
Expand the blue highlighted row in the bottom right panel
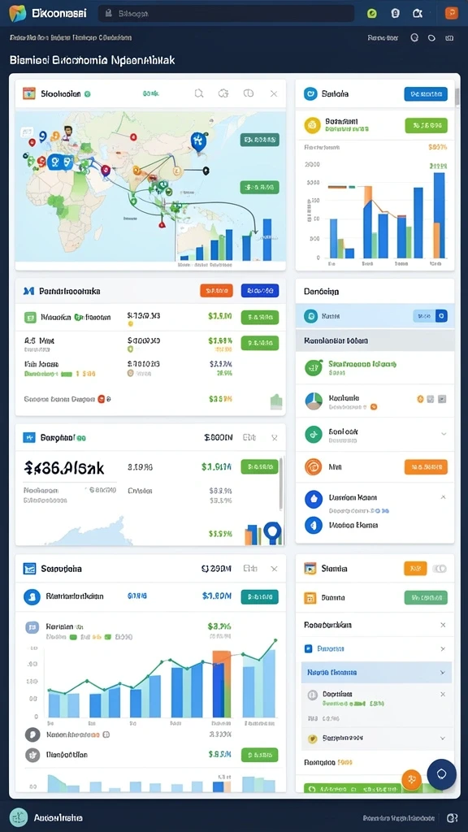pyautogui.click(x=376, y=672)
